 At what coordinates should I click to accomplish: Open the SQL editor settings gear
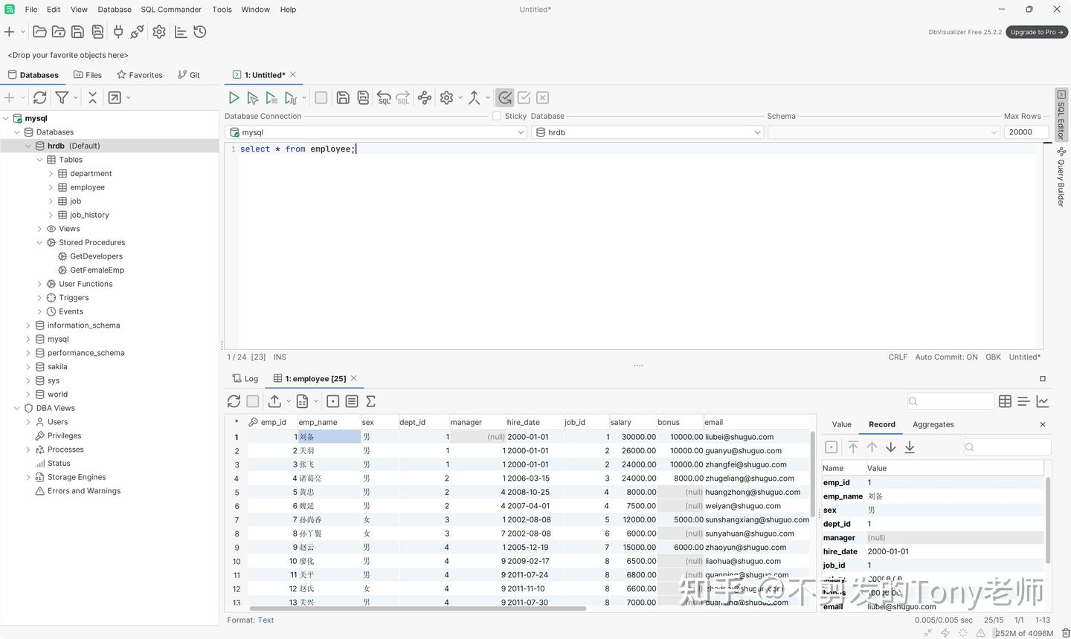point(447,97)
